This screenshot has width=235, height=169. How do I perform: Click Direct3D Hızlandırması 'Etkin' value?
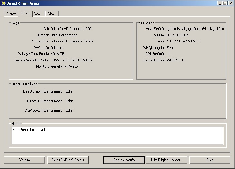pos(70,101)
